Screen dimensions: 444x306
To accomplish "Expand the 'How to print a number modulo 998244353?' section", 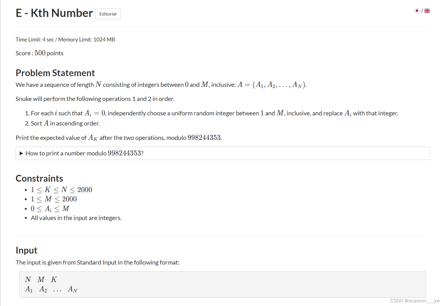I will point(84,153).
